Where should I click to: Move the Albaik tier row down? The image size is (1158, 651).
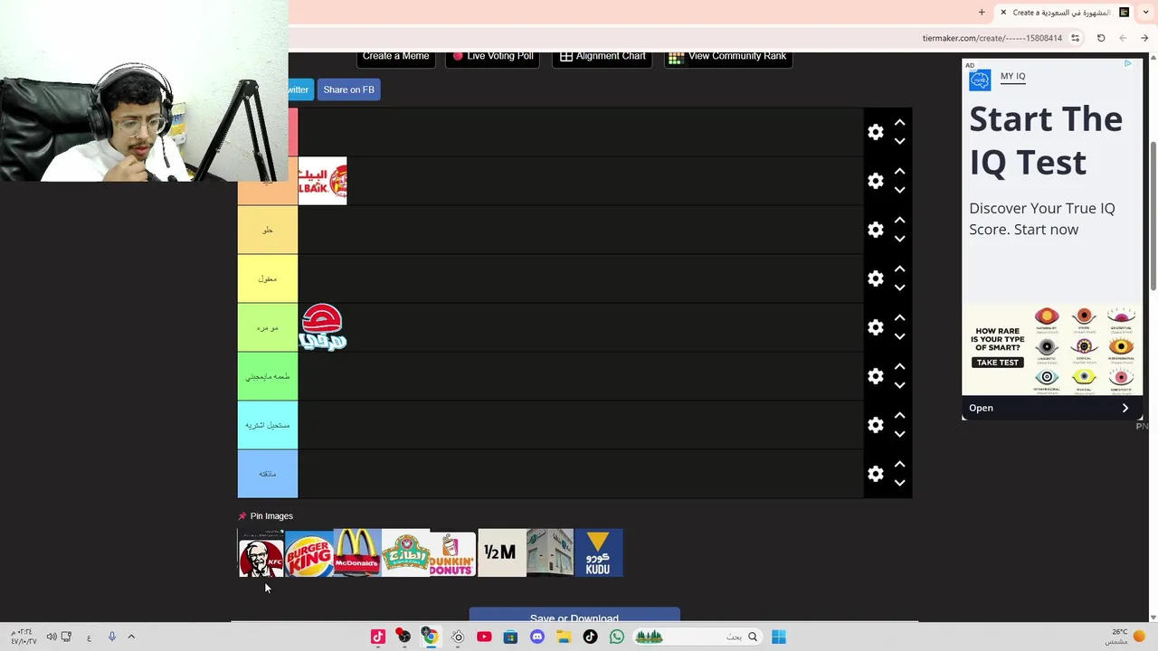(899, 191)
